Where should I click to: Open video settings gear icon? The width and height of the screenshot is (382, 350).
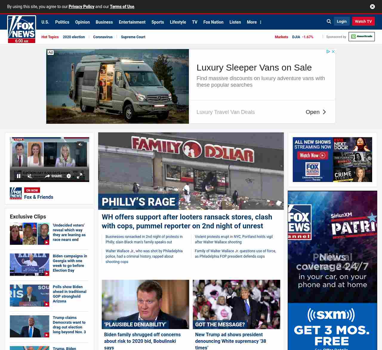(x=69, y=176)
